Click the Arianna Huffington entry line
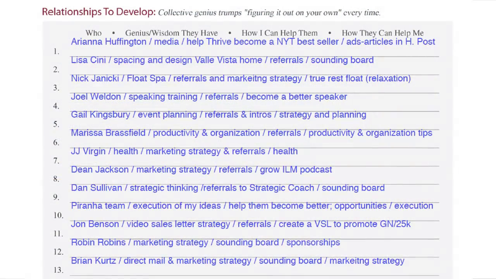496x279 pixels. [x=253, y=41]
